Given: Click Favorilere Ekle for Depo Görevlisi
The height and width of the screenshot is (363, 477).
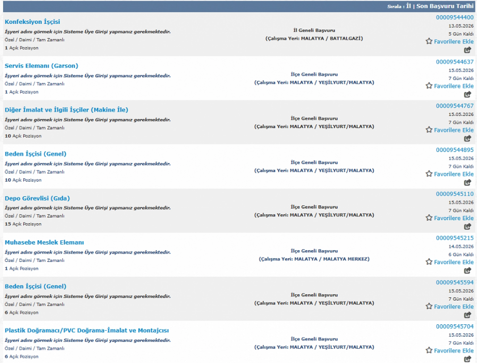Looking at the screenshot, I should click(454, 218).
